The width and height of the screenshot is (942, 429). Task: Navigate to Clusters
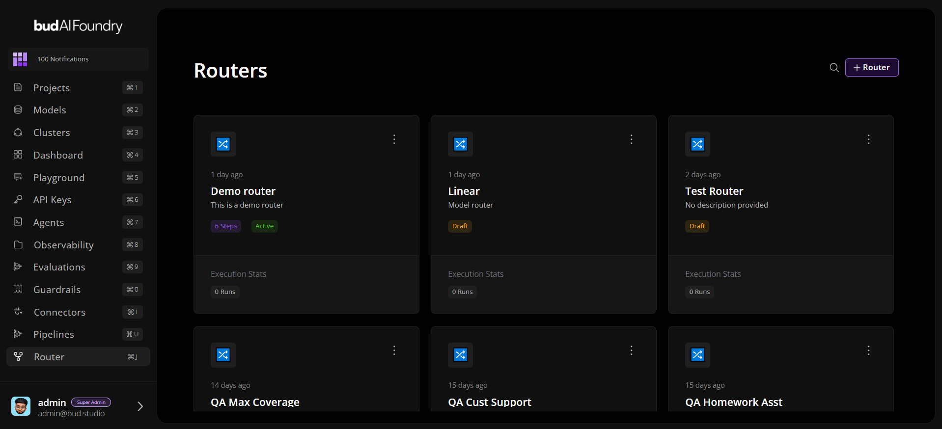pyautogui.click(x=78, y=133)
